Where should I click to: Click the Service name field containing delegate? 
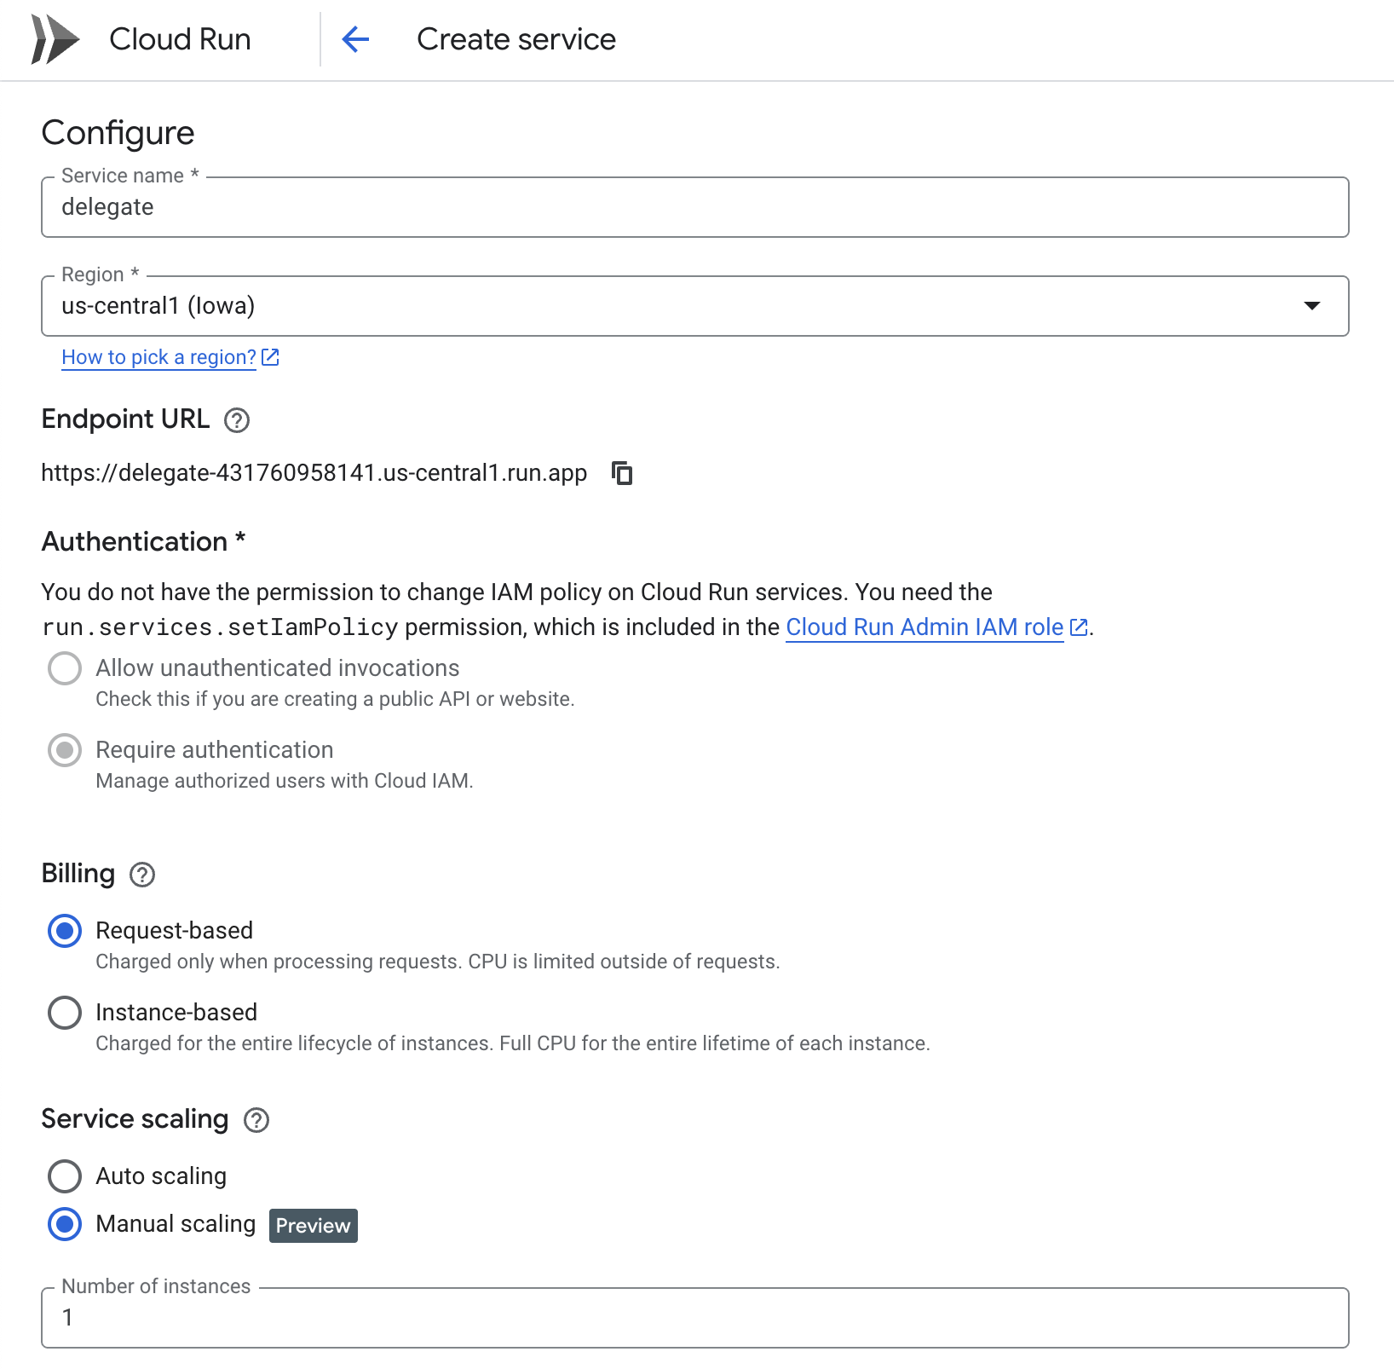click(x=694, y=207)
